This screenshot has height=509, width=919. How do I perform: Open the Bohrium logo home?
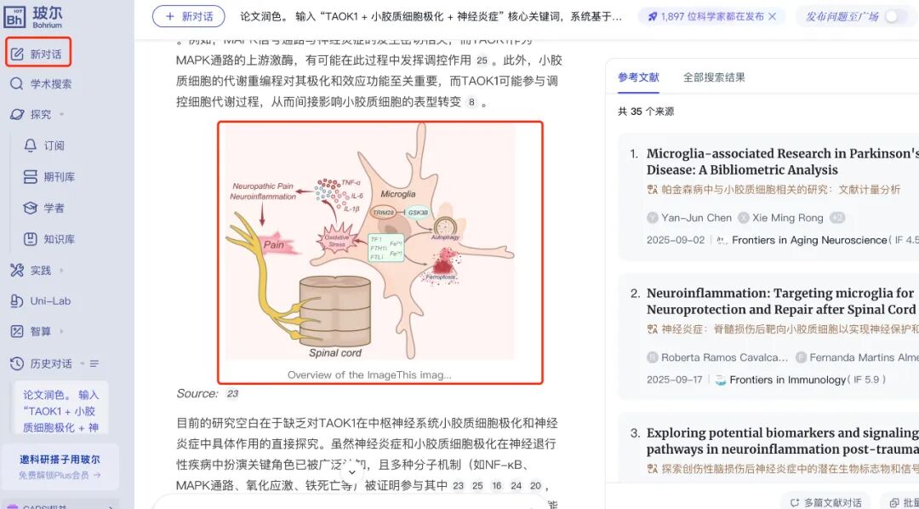point(33,16)
